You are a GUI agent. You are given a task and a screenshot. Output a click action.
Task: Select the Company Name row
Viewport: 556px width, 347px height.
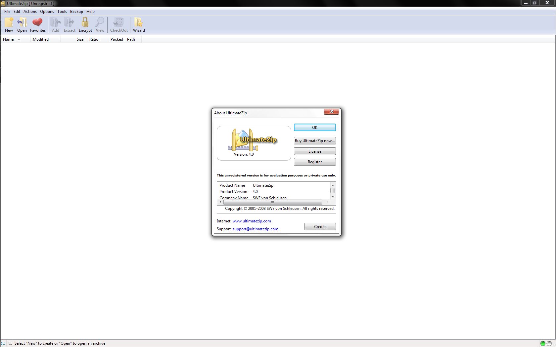point(274,198)
